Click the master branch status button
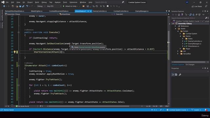Viewport: 210px width, 118px height. click(196, 110)
